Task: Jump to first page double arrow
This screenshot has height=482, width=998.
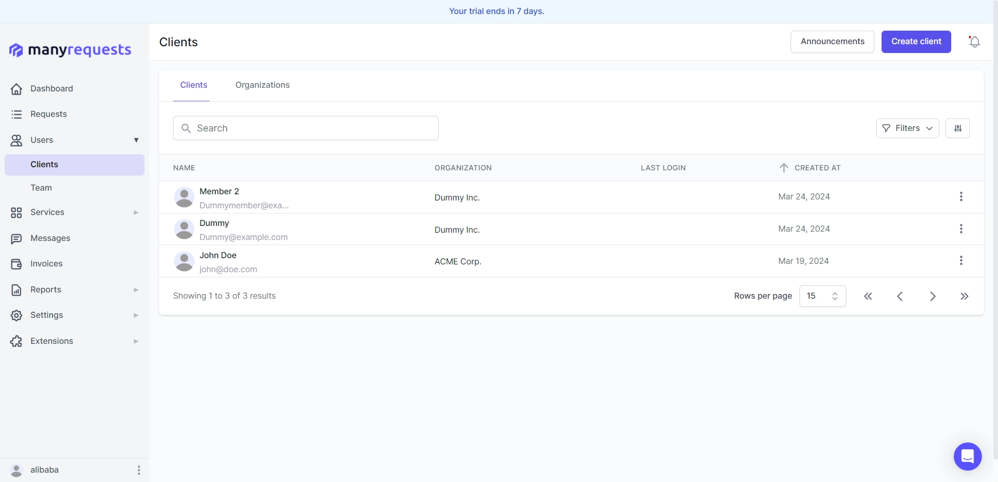Action: [868, 296]
